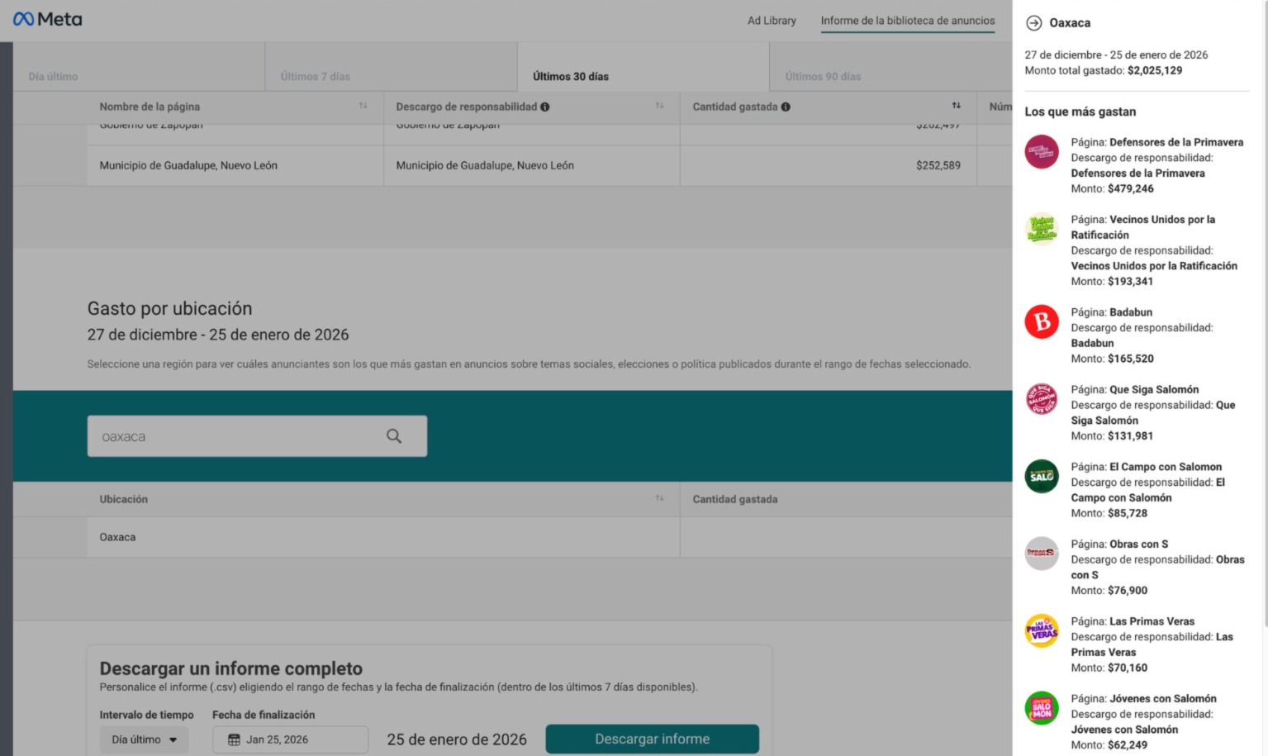Open Jóvenes con Salomón page name
This screenshot has height=756, width=1268.
coord(1163,698)
